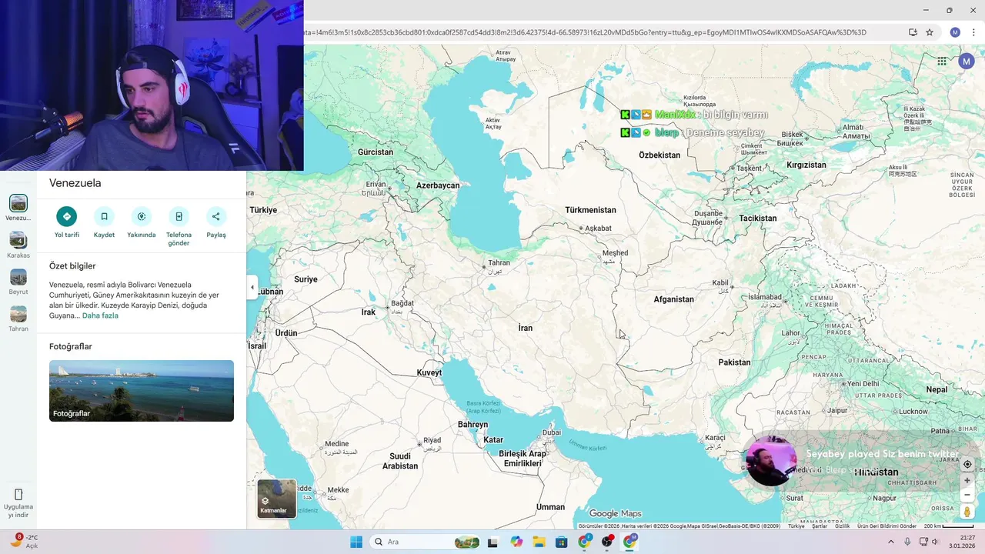Image resolution: width=985 pixels, height=554 pixels.
Task: Click the Türkiye link in map footer
Action: (796, 526)
